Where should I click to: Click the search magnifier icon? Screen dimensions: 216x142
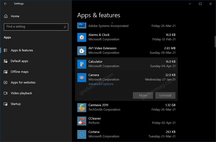[65, 27]
